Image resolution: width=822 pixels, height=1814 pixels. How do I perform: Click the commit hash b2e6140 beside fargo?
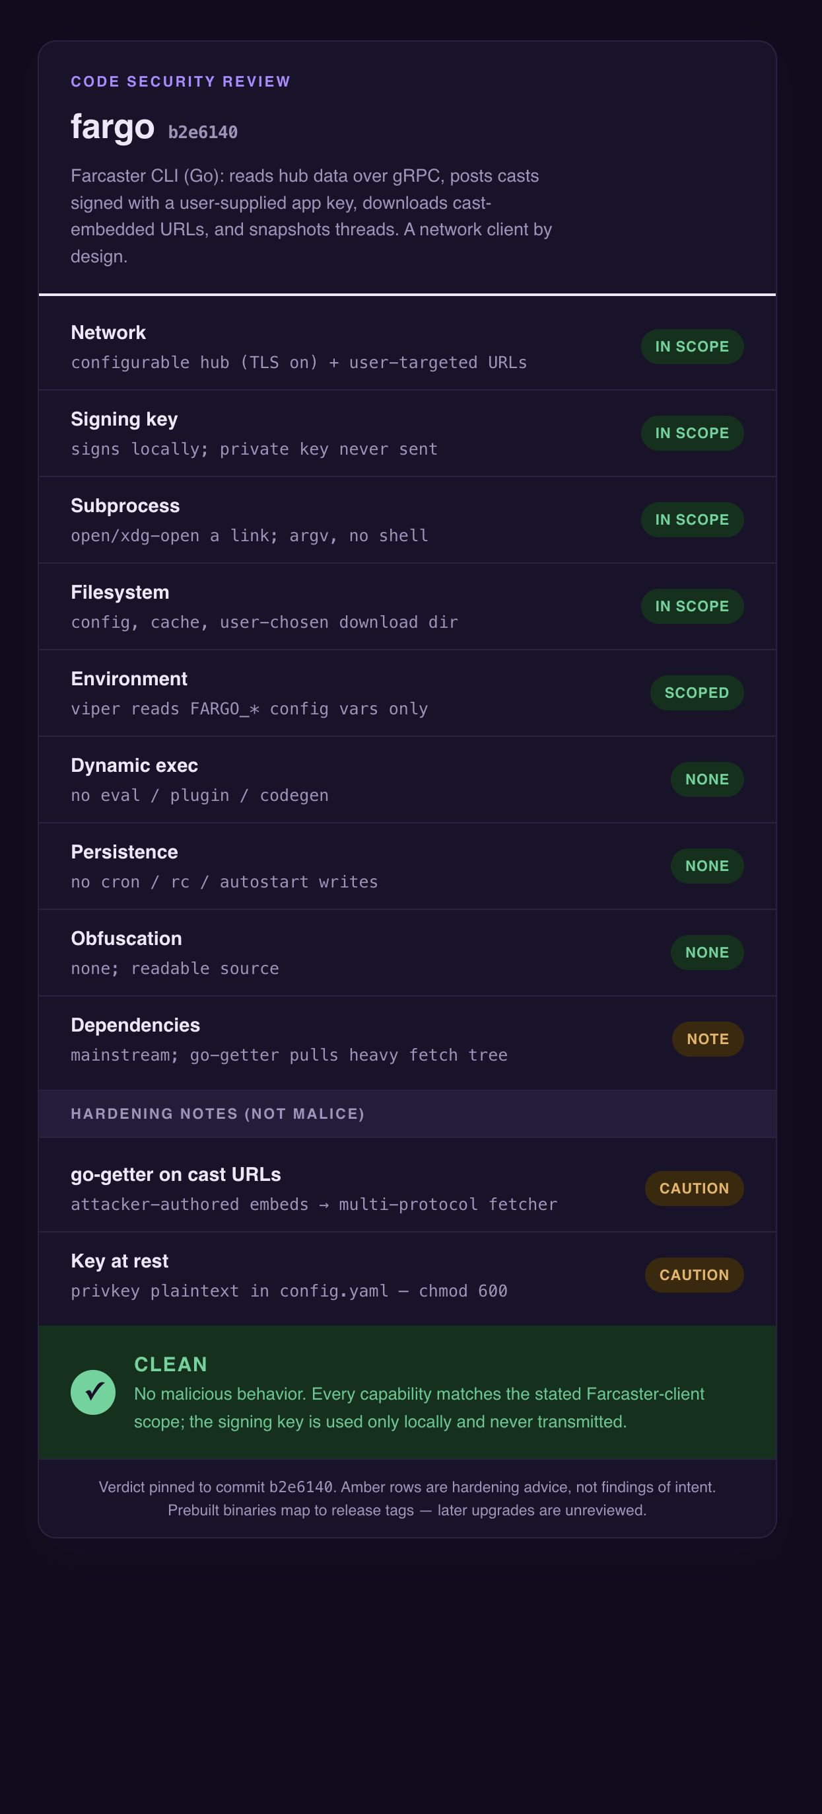[x=203, y=132]
